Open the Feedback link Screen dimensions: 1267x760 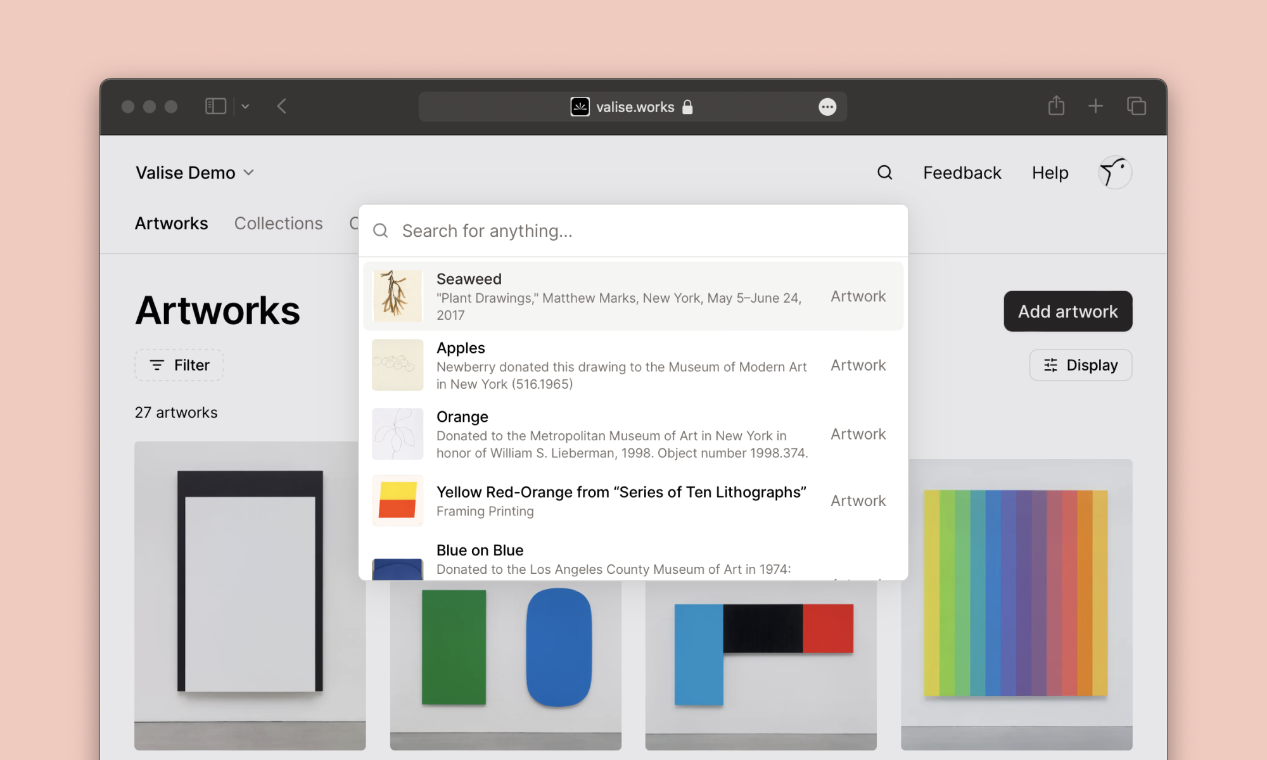(962, 172)
